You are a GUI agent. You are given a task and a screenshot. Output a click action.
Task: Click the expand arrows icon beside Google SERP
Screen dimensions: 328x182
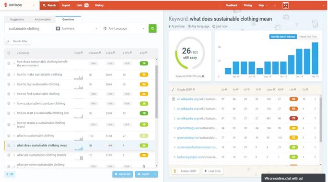tap(173, 90)
